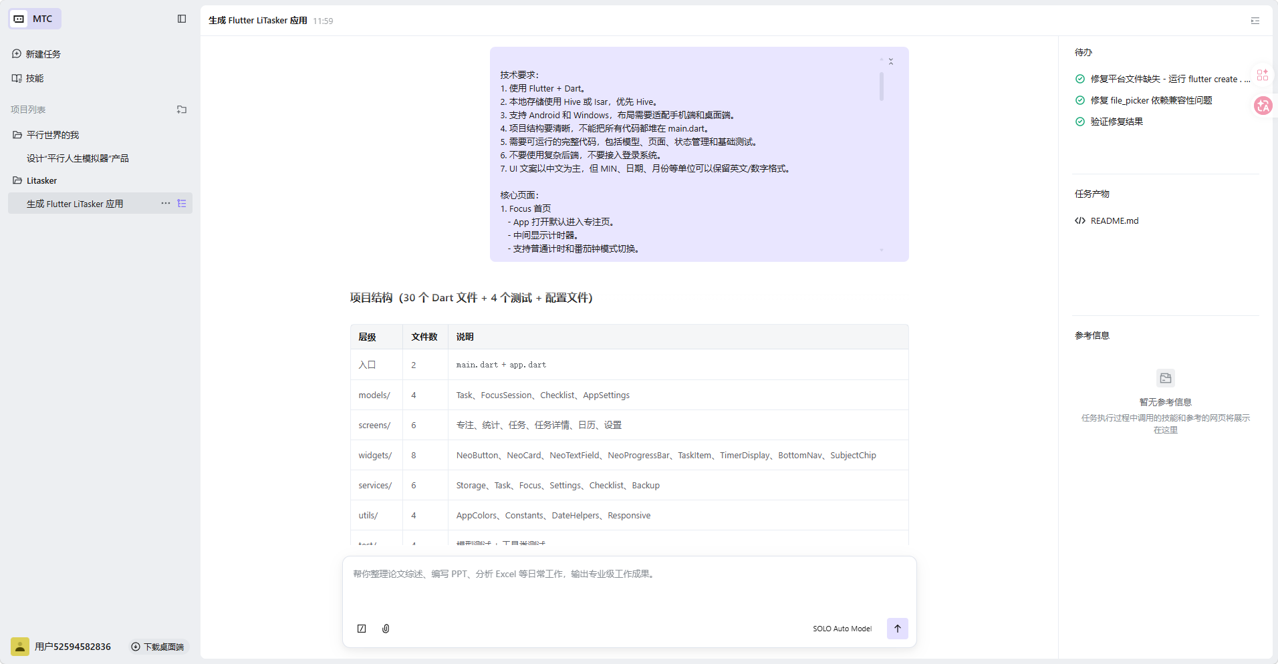Open the SOLO Auto Model selector

[x=842, y=629]
